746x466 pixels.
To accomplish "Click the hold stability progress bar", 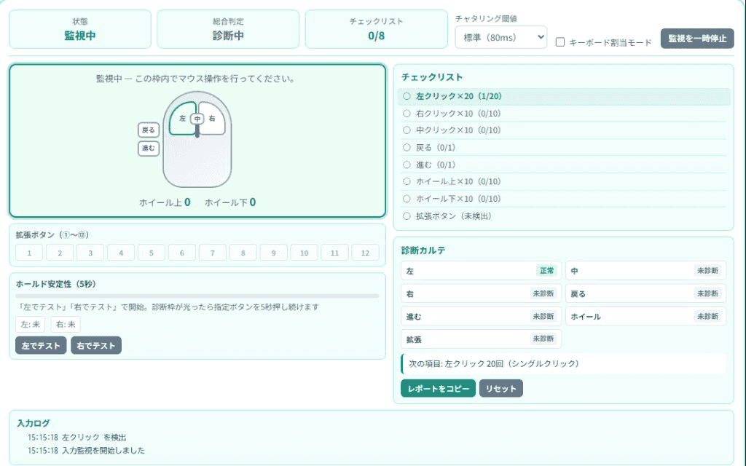I will (197, 296).
